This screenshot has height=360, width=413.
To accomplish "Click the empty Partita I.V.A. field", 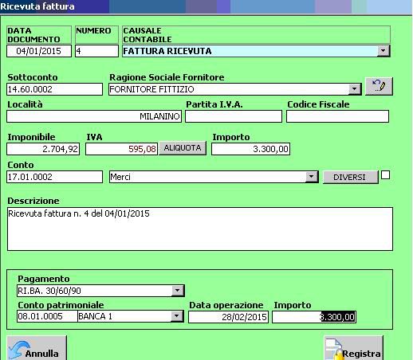I will (x=234, y=116).
